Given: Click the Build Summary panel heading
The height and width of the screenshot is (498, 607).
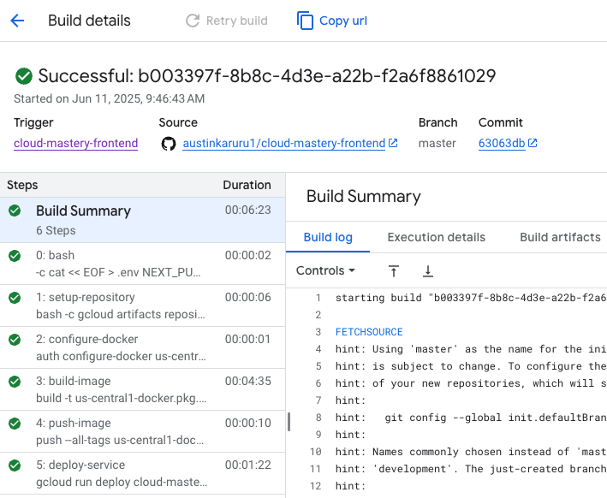Looking at the screenshot, I should (364, 196).
